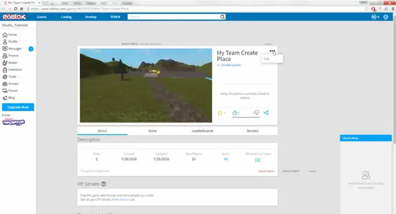The height and width of the screenshot is (214, 396).
Task: Click the Max Players value 10
Action: 194,159
